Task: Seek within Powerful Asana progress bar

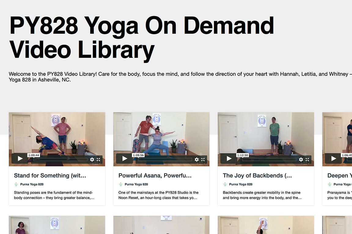Action: 165,159
